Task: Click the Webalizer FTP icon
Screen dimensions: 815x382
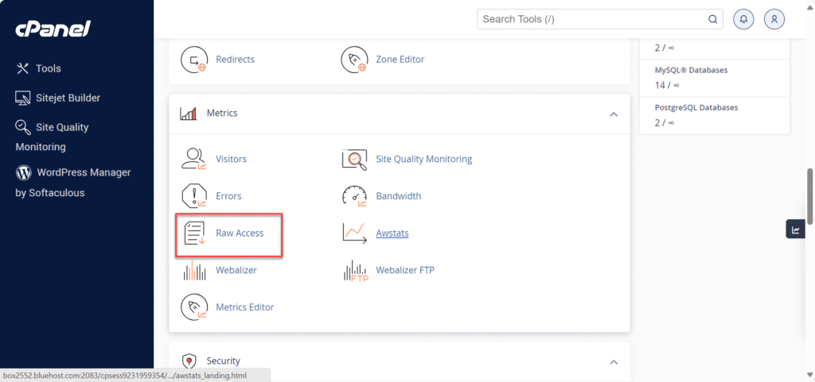Action: (354, 271)
